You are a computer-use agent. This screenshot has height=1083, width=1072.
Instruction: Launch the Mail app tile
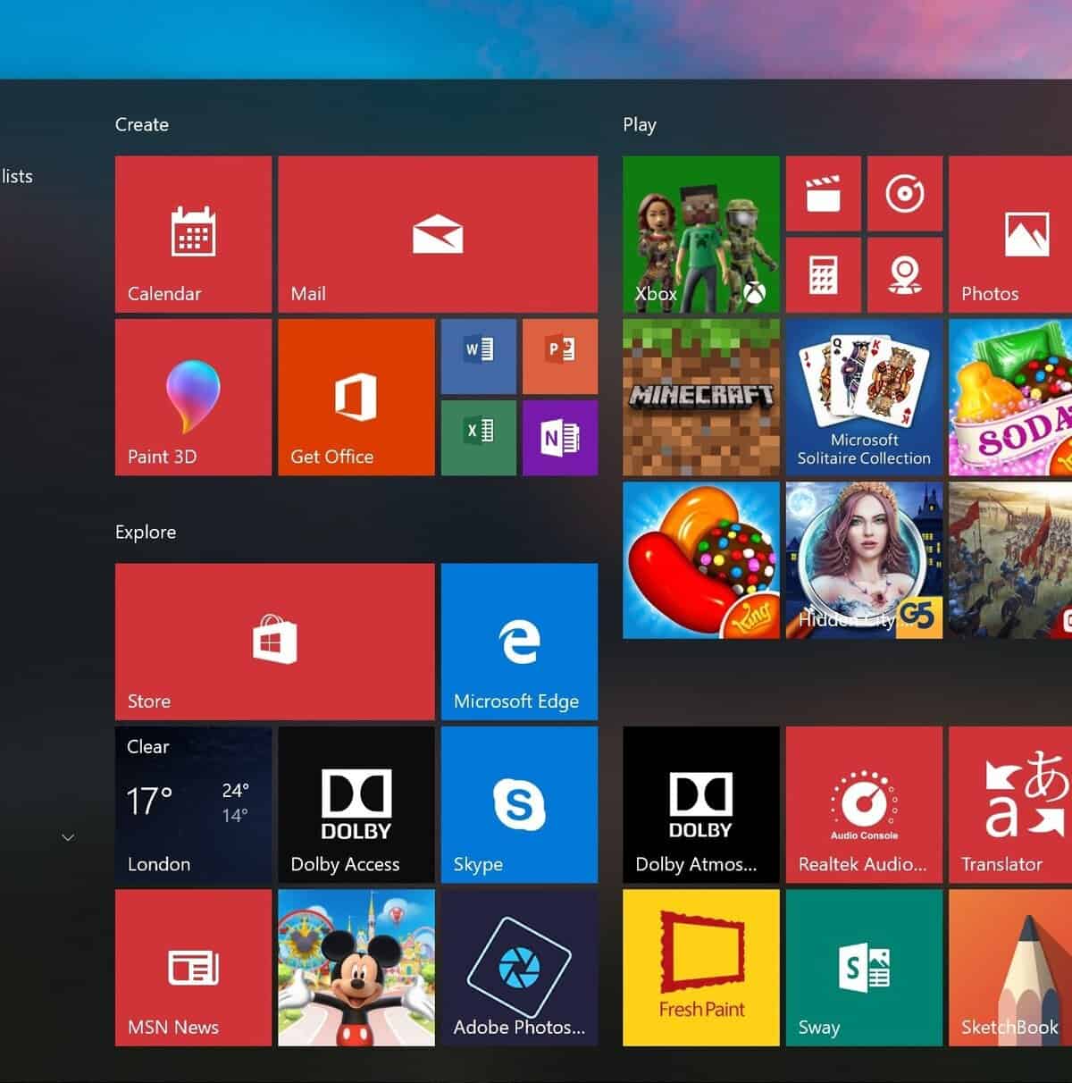coord(438,234)
